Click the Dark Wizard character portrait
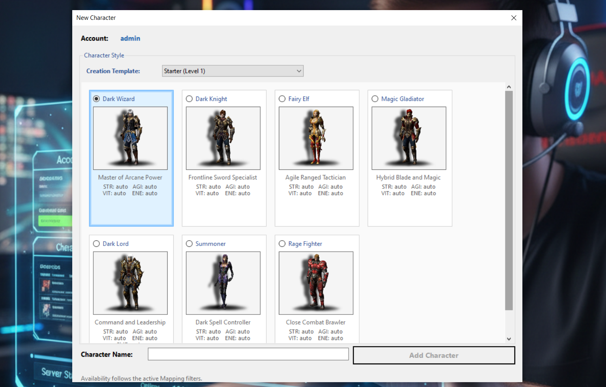 130,138
